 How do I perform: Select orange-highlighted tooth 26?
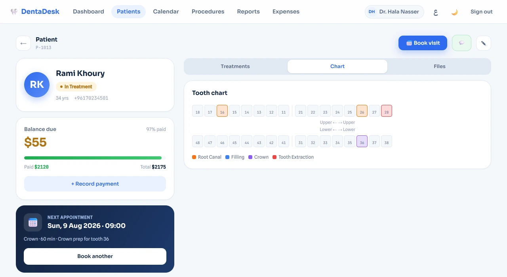[362, 111]
